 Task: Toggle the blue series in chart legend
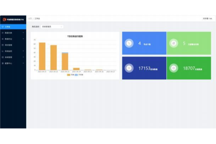pyautogui.click(x=76, y=75)
